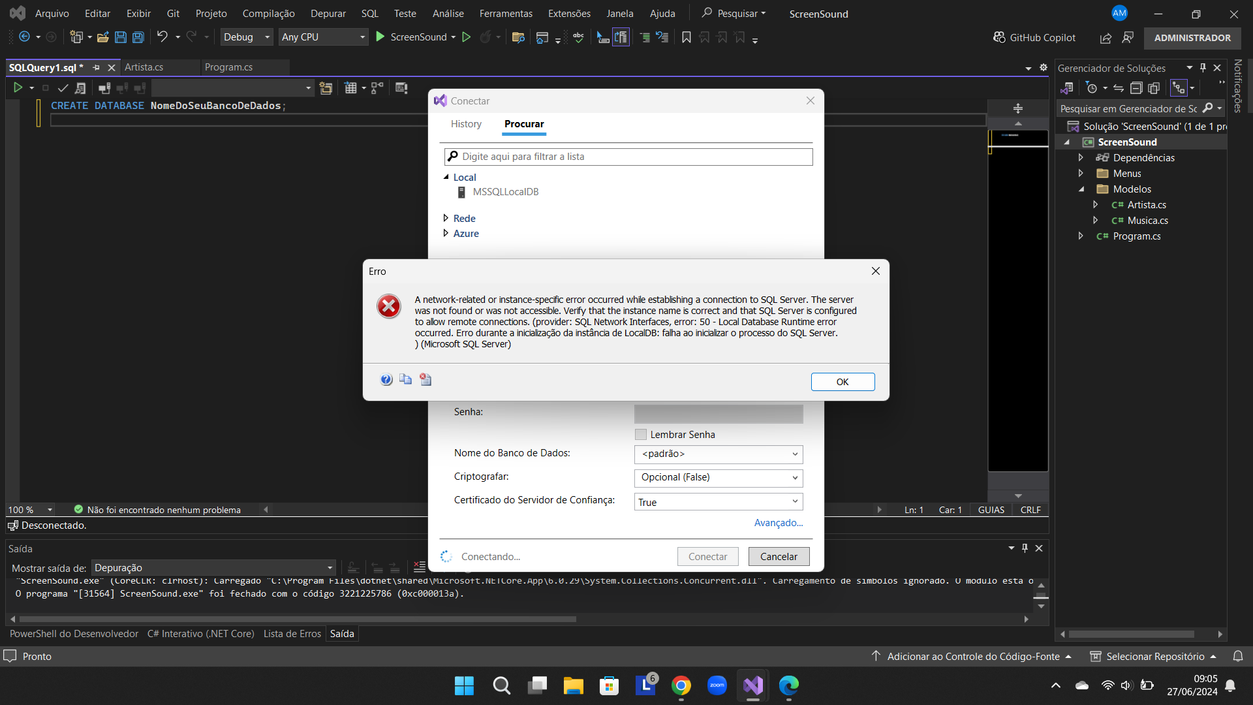Expand the Rede node in Conectar dialog
This screenshot has width=1253, height=705.
pyautogui.click(x=446, y=218)
